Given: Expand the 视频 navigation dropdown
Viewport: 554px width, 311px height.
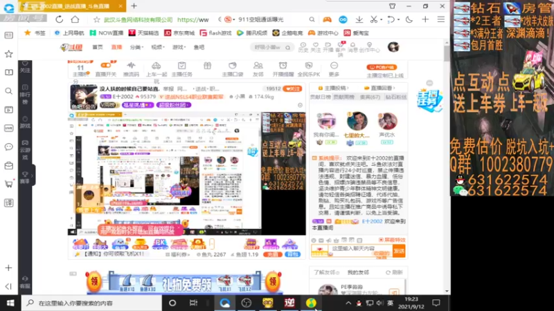Looking at the screenshot, I should [158, 47].
